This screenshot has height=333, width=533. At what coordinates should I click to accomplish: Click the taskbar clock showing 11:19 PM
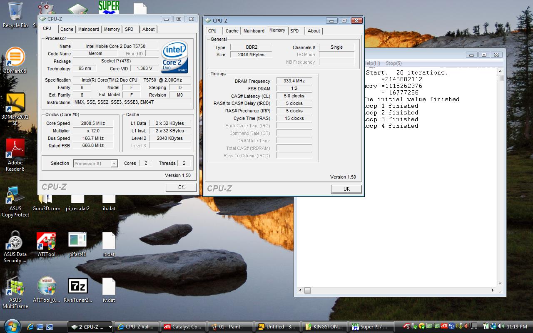tap(517, 327)
